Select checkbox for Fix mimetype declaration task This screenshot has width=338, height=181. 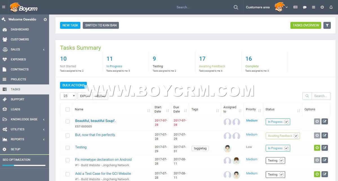pyautogui.click(x=68, y=160)
